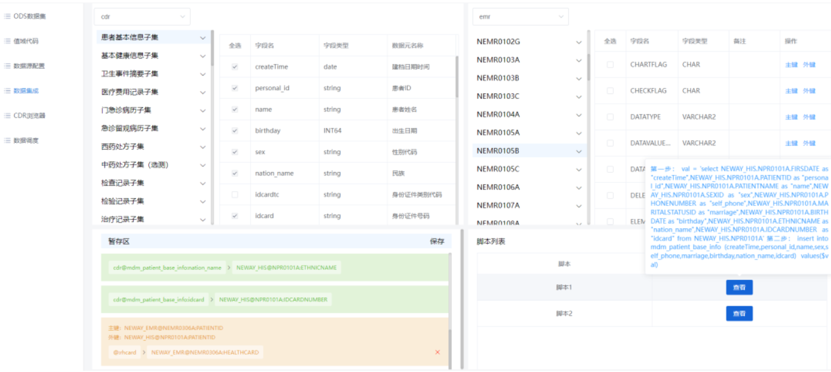Screen dimensions: 831x372
Task: Click 保存 in the 暂存区 header
Action: click(436, 242)
